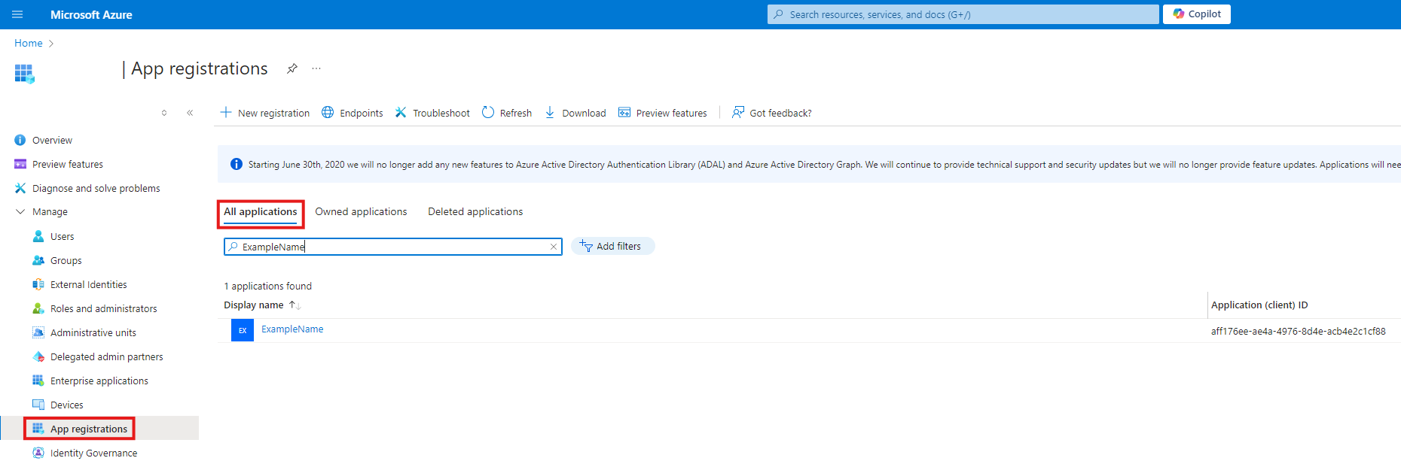The width and height of the screenshot is (1401, 464).
Task: Click the Roles and administrators icon
Action: point(38,308)
